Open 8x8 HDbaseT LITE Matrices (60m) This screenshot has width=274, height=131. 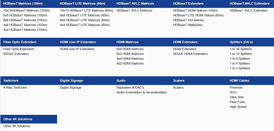(x=85, y=15)
